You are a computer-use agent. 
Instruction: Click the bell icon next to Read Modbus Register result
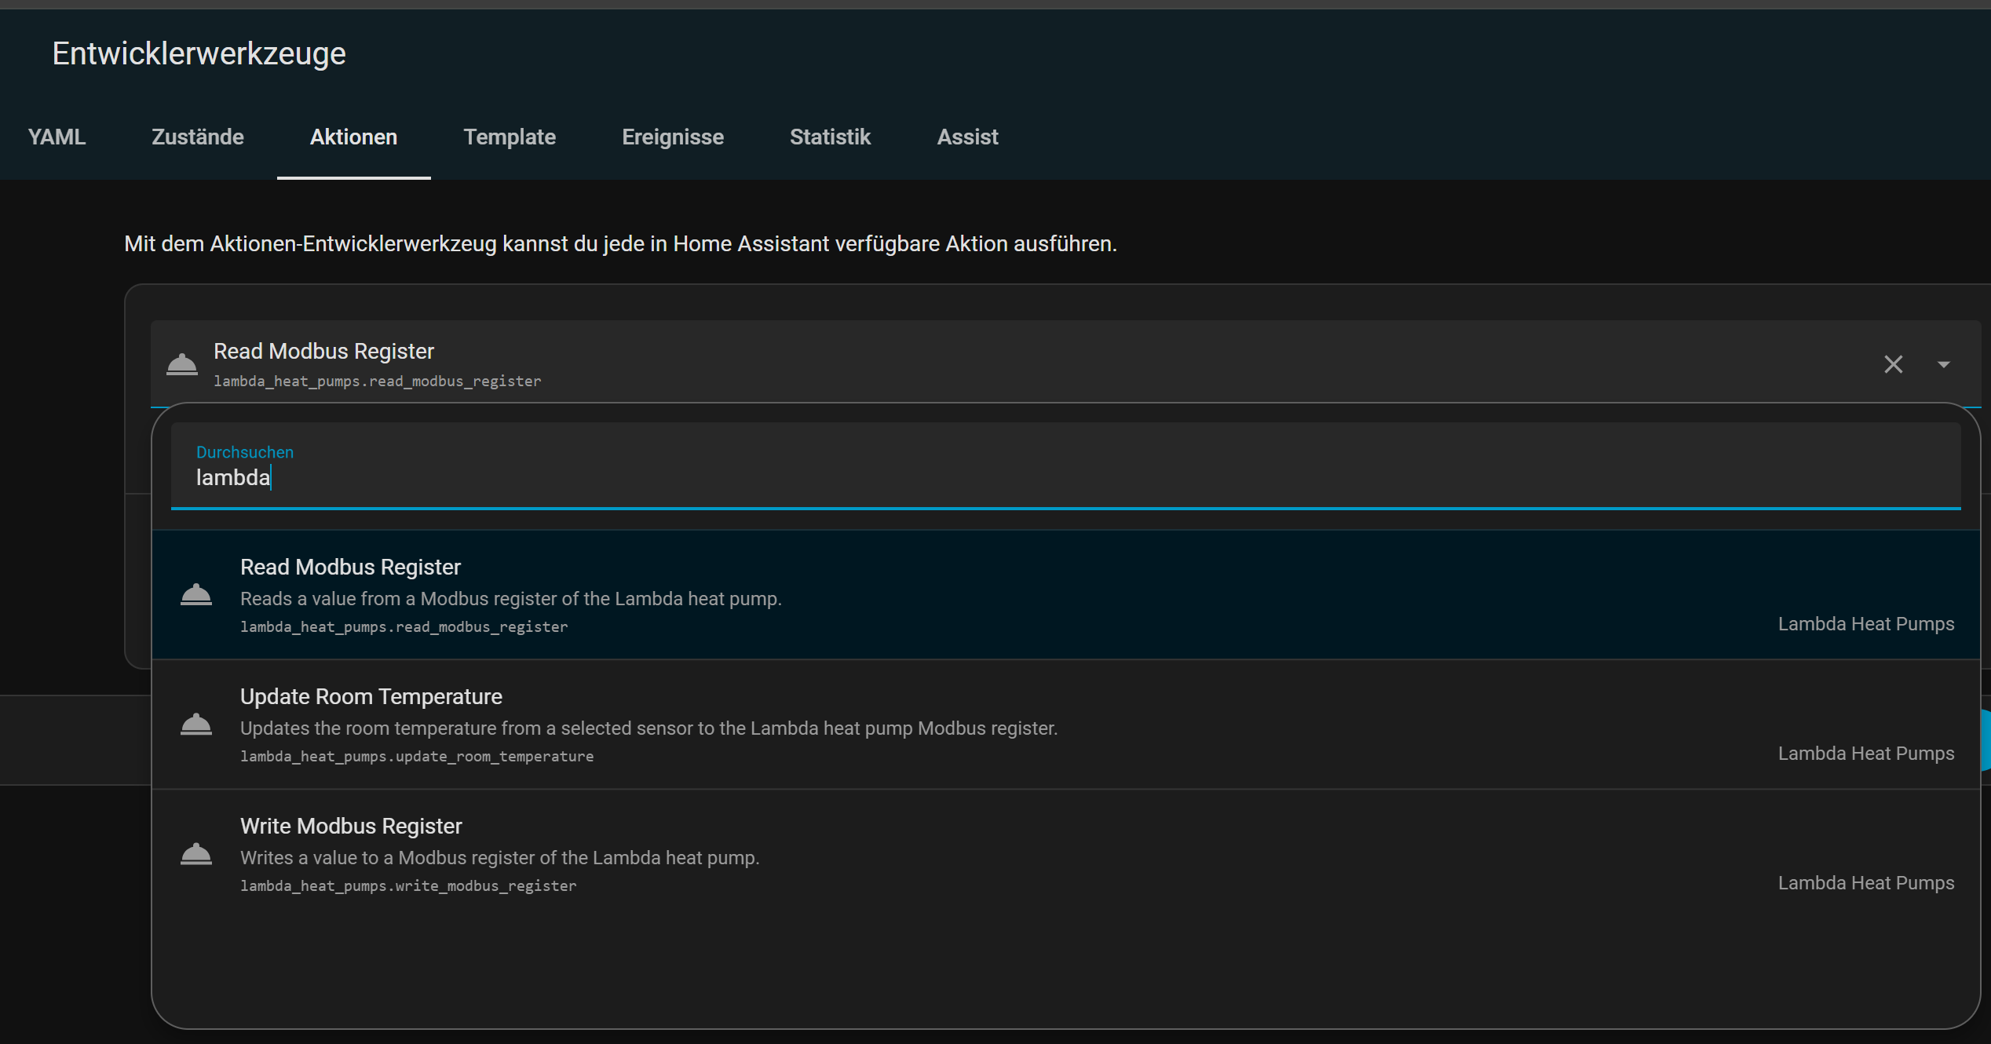tap(196, 595)
